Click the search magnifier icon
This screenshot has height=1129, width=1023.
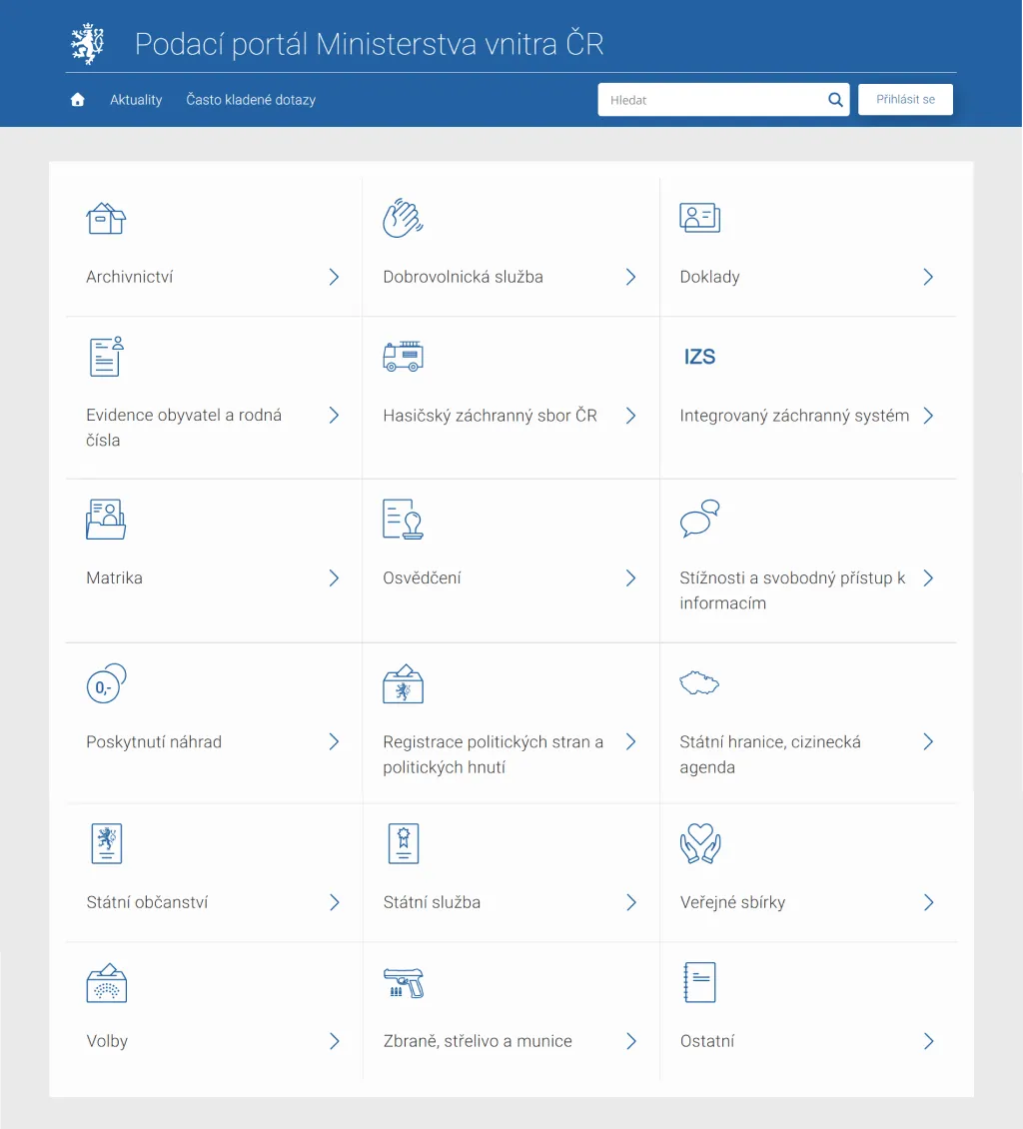click(x=835, y=99)
